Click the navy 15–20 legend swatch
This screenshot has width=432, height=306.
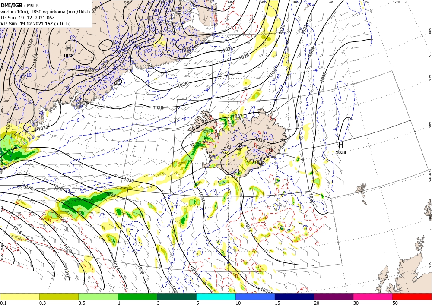tap(295, 297)
